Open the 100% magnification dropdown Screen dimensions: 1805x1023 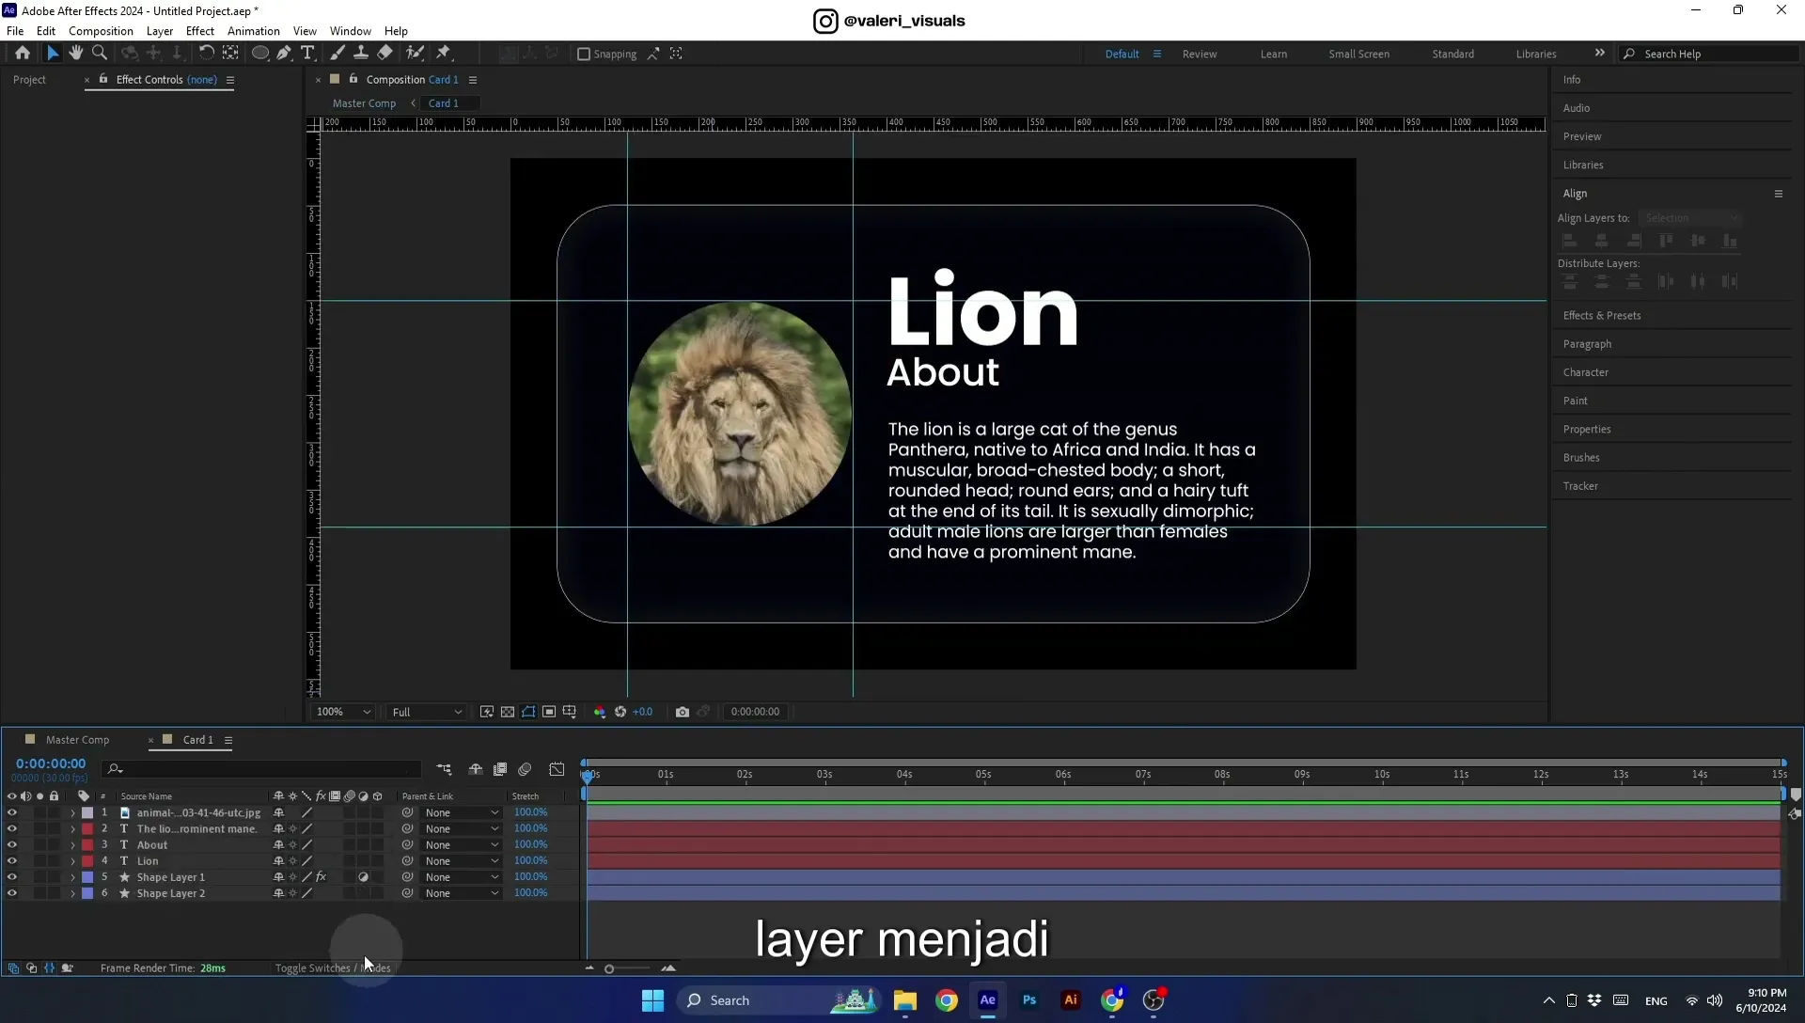pyautogui.click(x=343, y=712)
